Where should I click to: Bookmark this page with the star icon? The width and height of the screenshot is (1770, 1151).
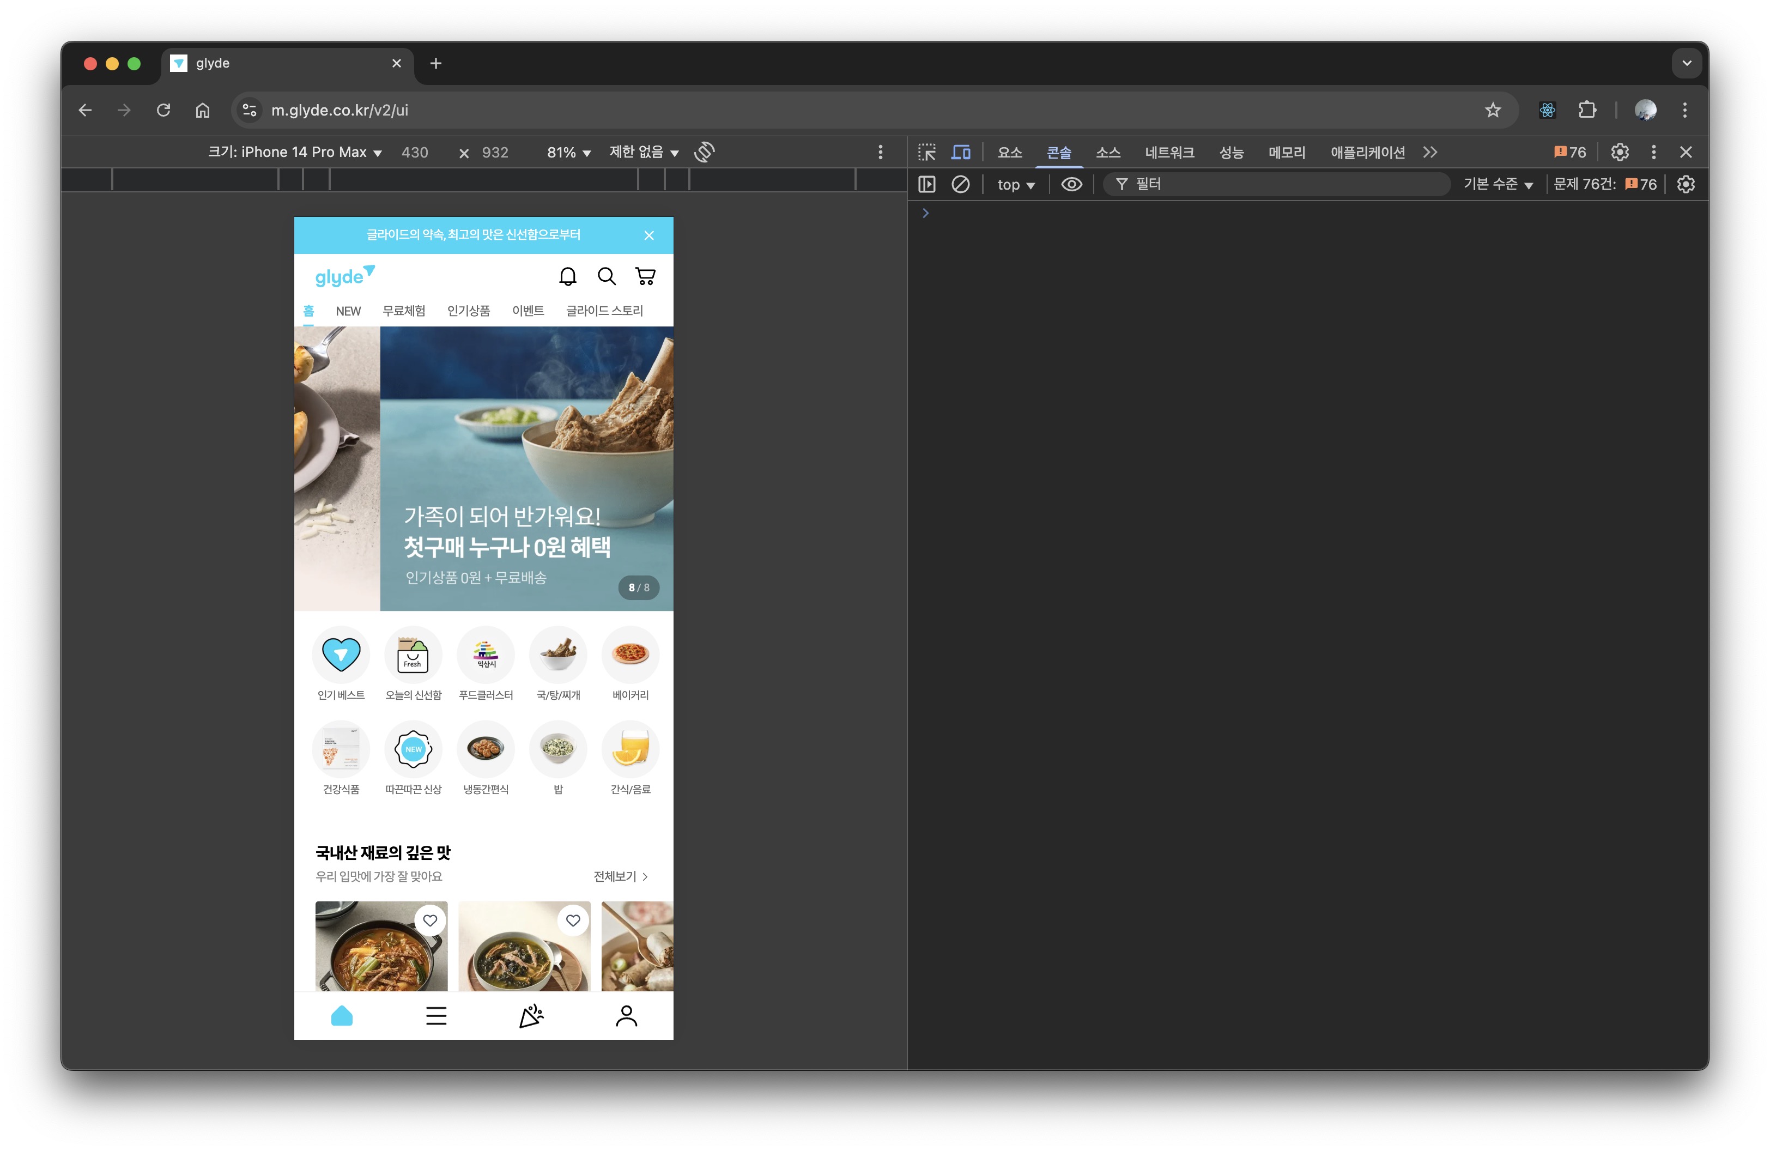tap(1493, 110)
